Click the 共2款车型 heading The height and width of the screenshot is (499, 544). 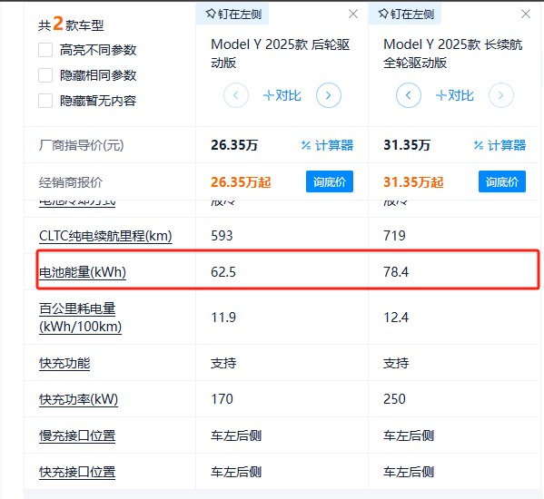point(71,24)
